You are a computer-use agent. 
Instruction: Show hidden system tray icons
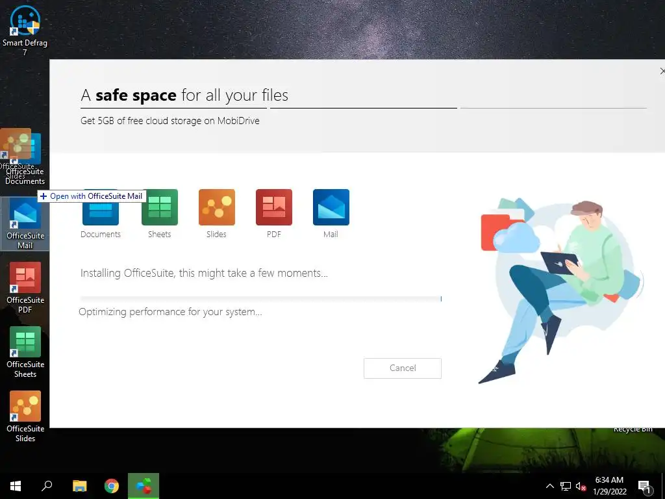tap(549, 486)
